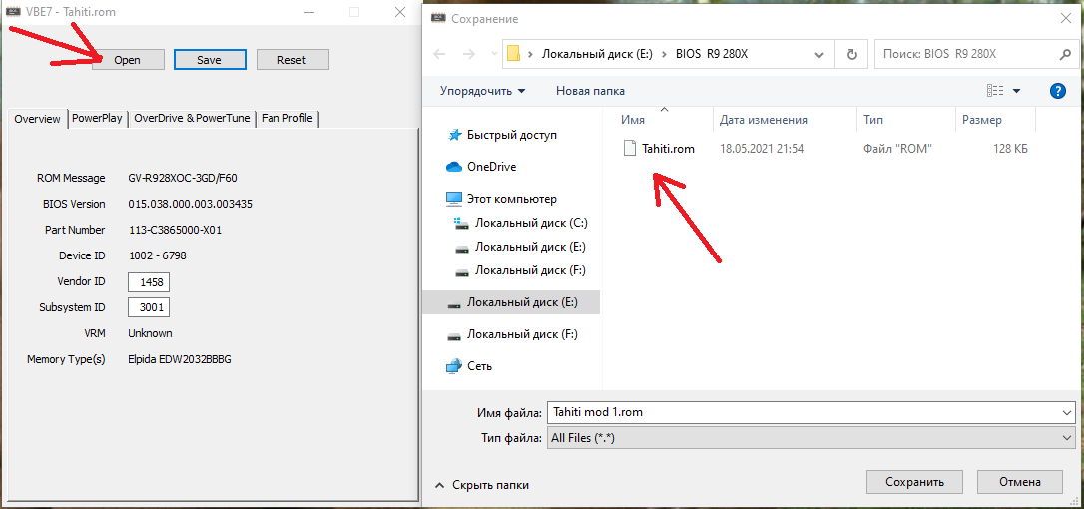Open OneDrive cloud icon in sidebar
Screen dimensions: 1084x509
(x=454, y=167)
